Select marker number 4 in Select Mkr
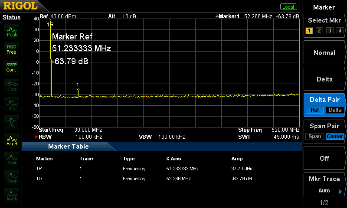Viewport: 347px width, 208px height. click(x=340, y=31)
